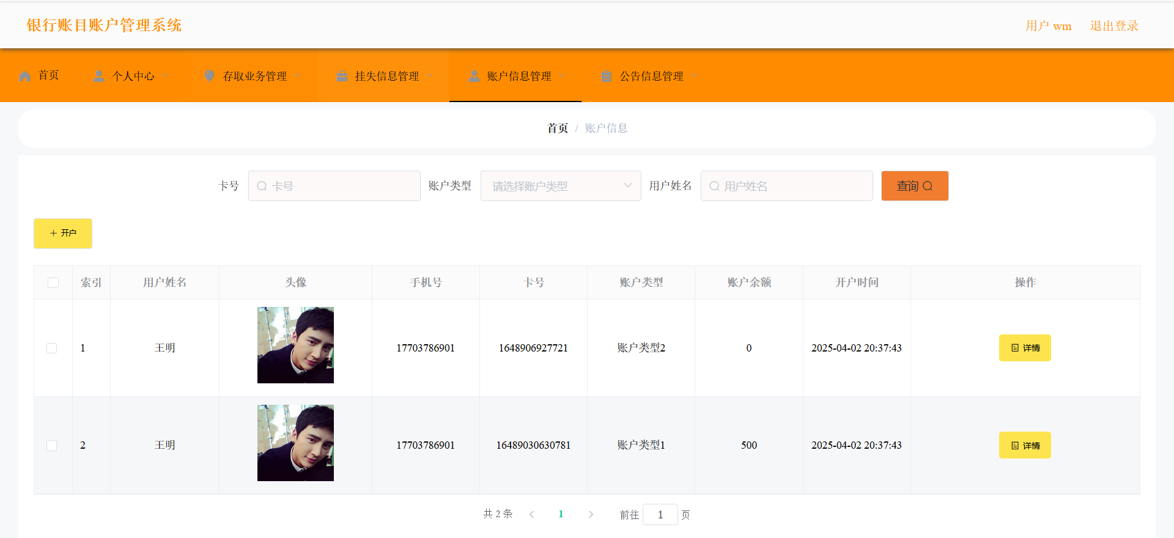Check the checkbox for row 2
The width and height of the screenshot is (1174, 538).
[x=52, y=446]
